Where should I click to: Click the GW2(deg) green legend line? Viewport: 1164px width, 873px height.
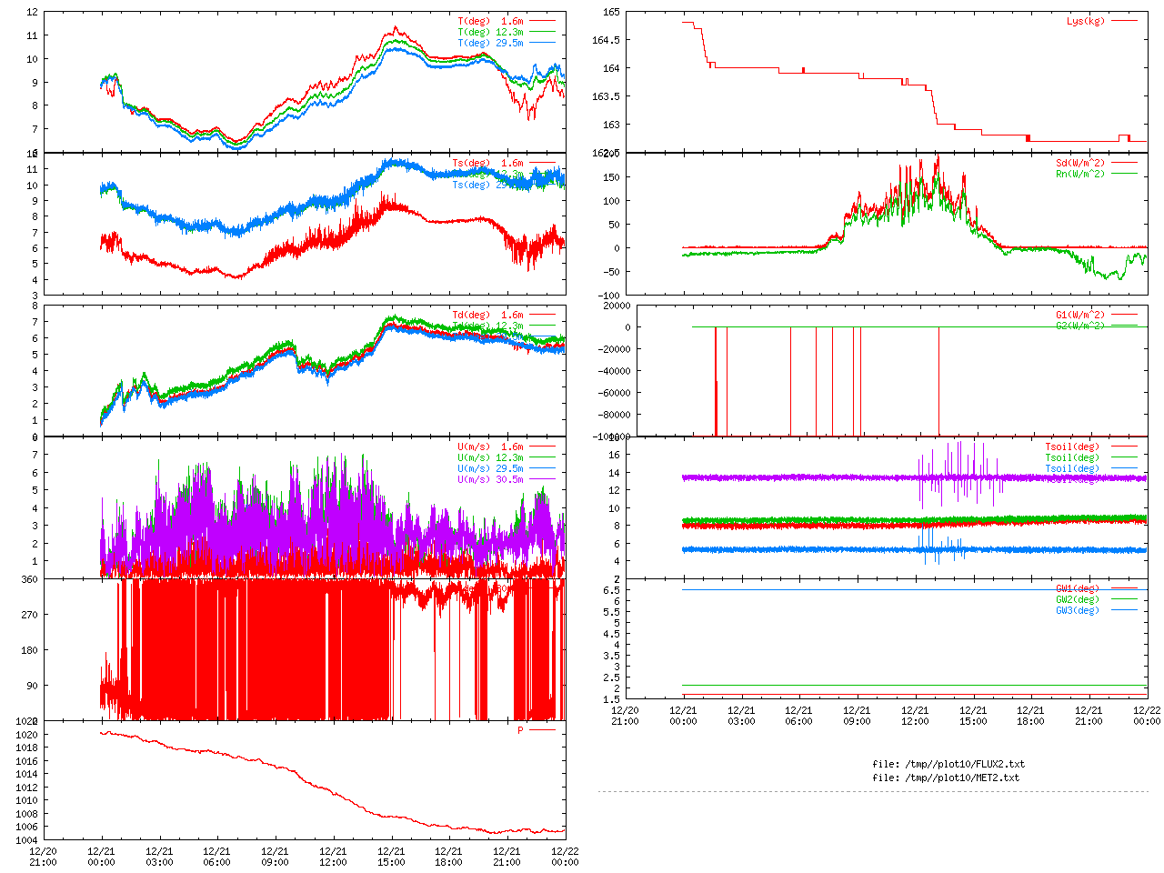click(x=1124, y=599)
